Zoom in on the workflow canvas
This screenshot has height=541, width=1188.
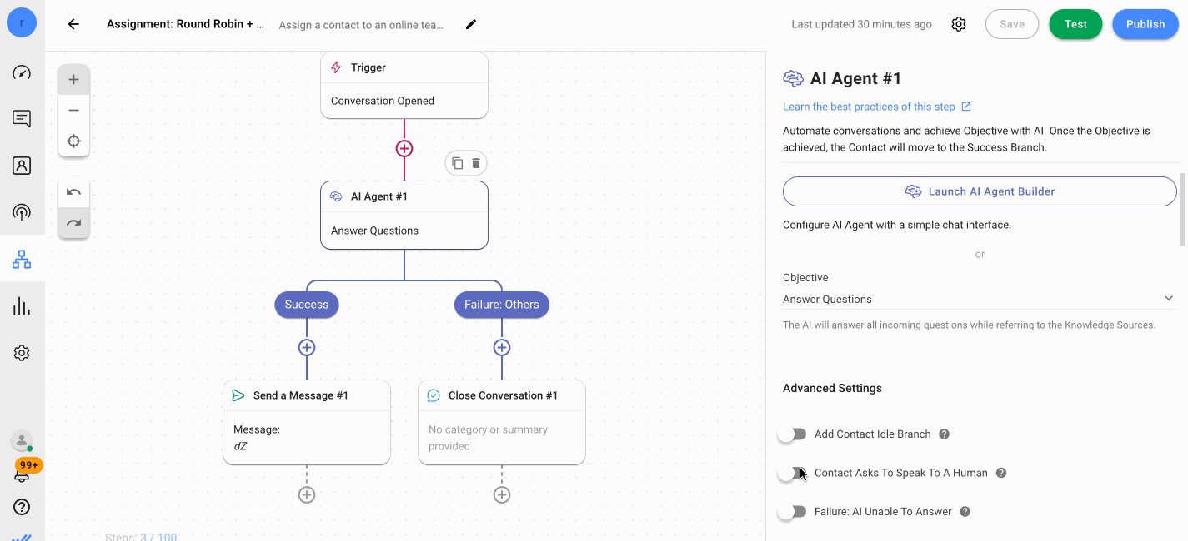click(73, 80)
